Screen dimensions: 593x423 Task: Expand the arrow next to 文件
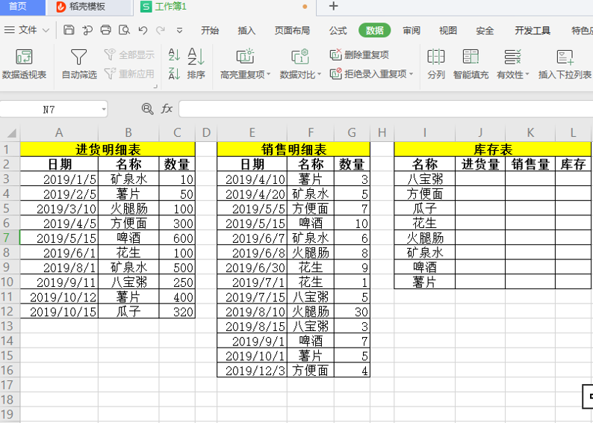[x=46, y=31]
